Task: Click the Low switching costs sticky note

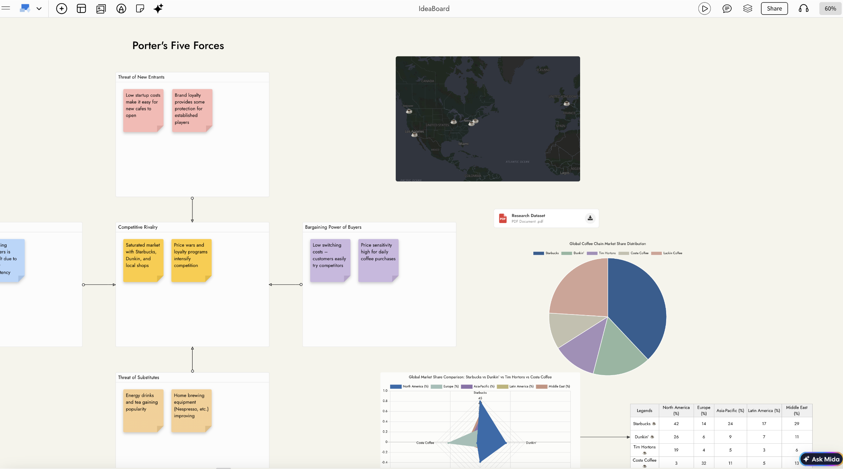Action: 330,261
